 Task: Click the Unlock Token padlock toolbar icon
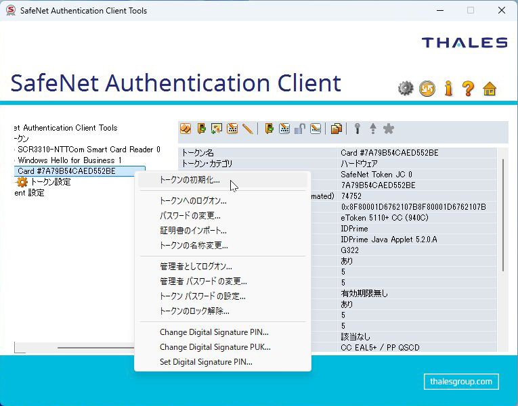point(300,129)
